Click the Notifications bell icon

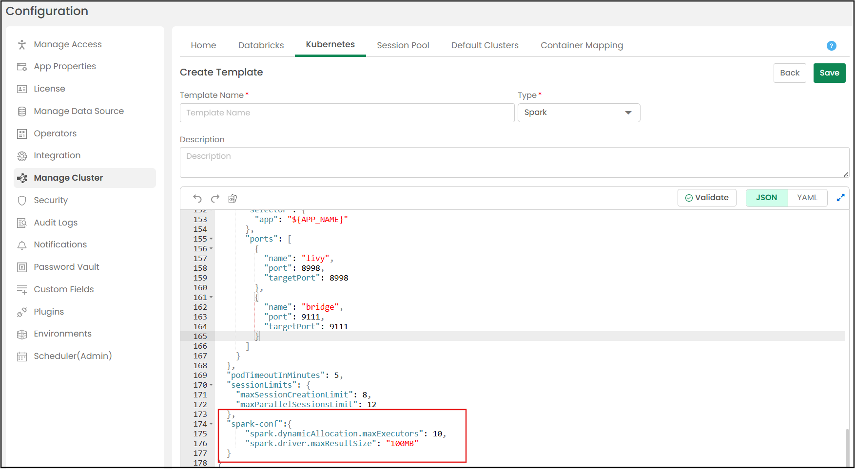point(22,245)
